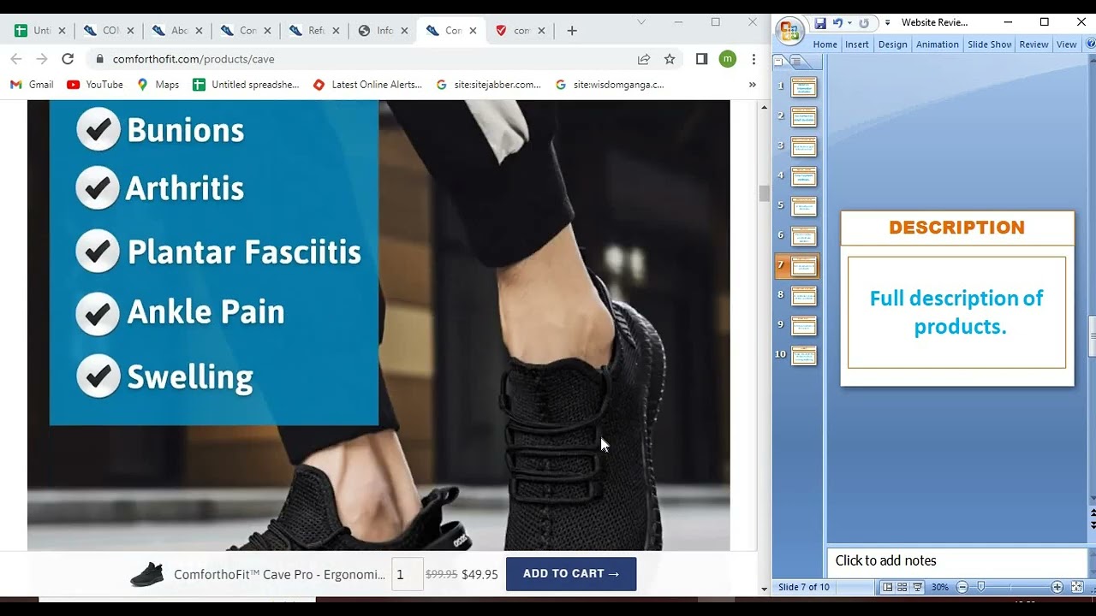Click the ADD TO CART button

(570, 574)
